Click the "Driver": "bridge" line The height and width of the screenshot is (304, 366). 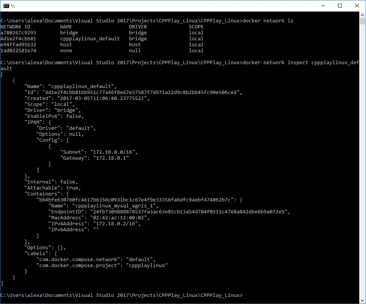tap(52, 110)
